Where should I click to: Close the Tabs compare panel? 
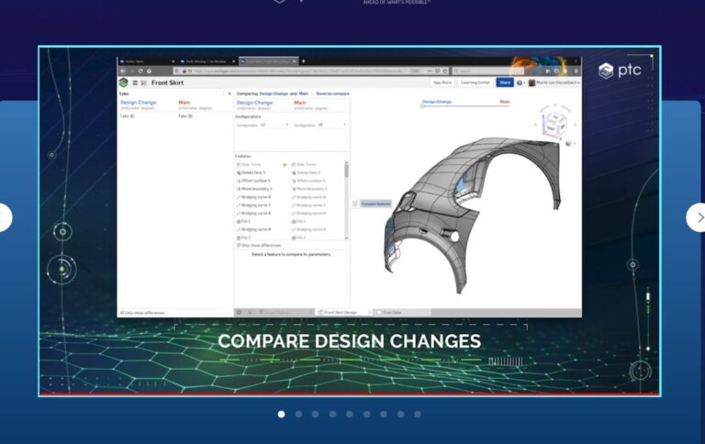(x=229, y=94)
